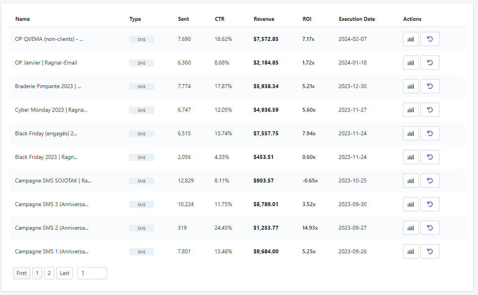View stats chart for Campagne SMS 1

pyautogui.click(x=411, y=251)
